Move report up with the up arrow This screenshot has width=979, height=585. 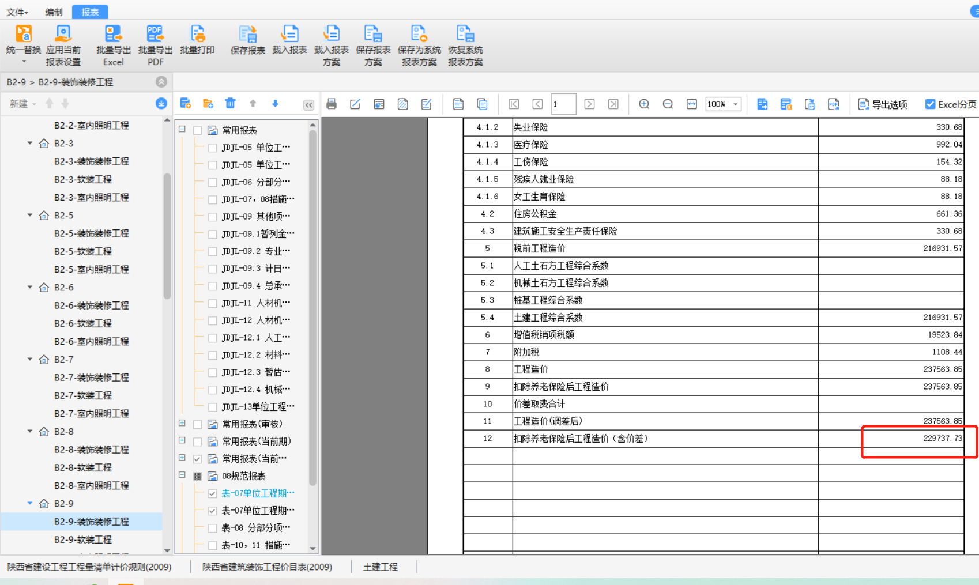point(253,104)
